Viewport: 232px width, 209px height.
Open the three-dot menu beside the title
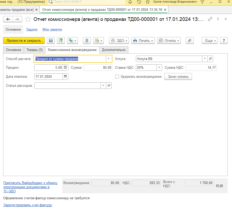tap(218, 19)
